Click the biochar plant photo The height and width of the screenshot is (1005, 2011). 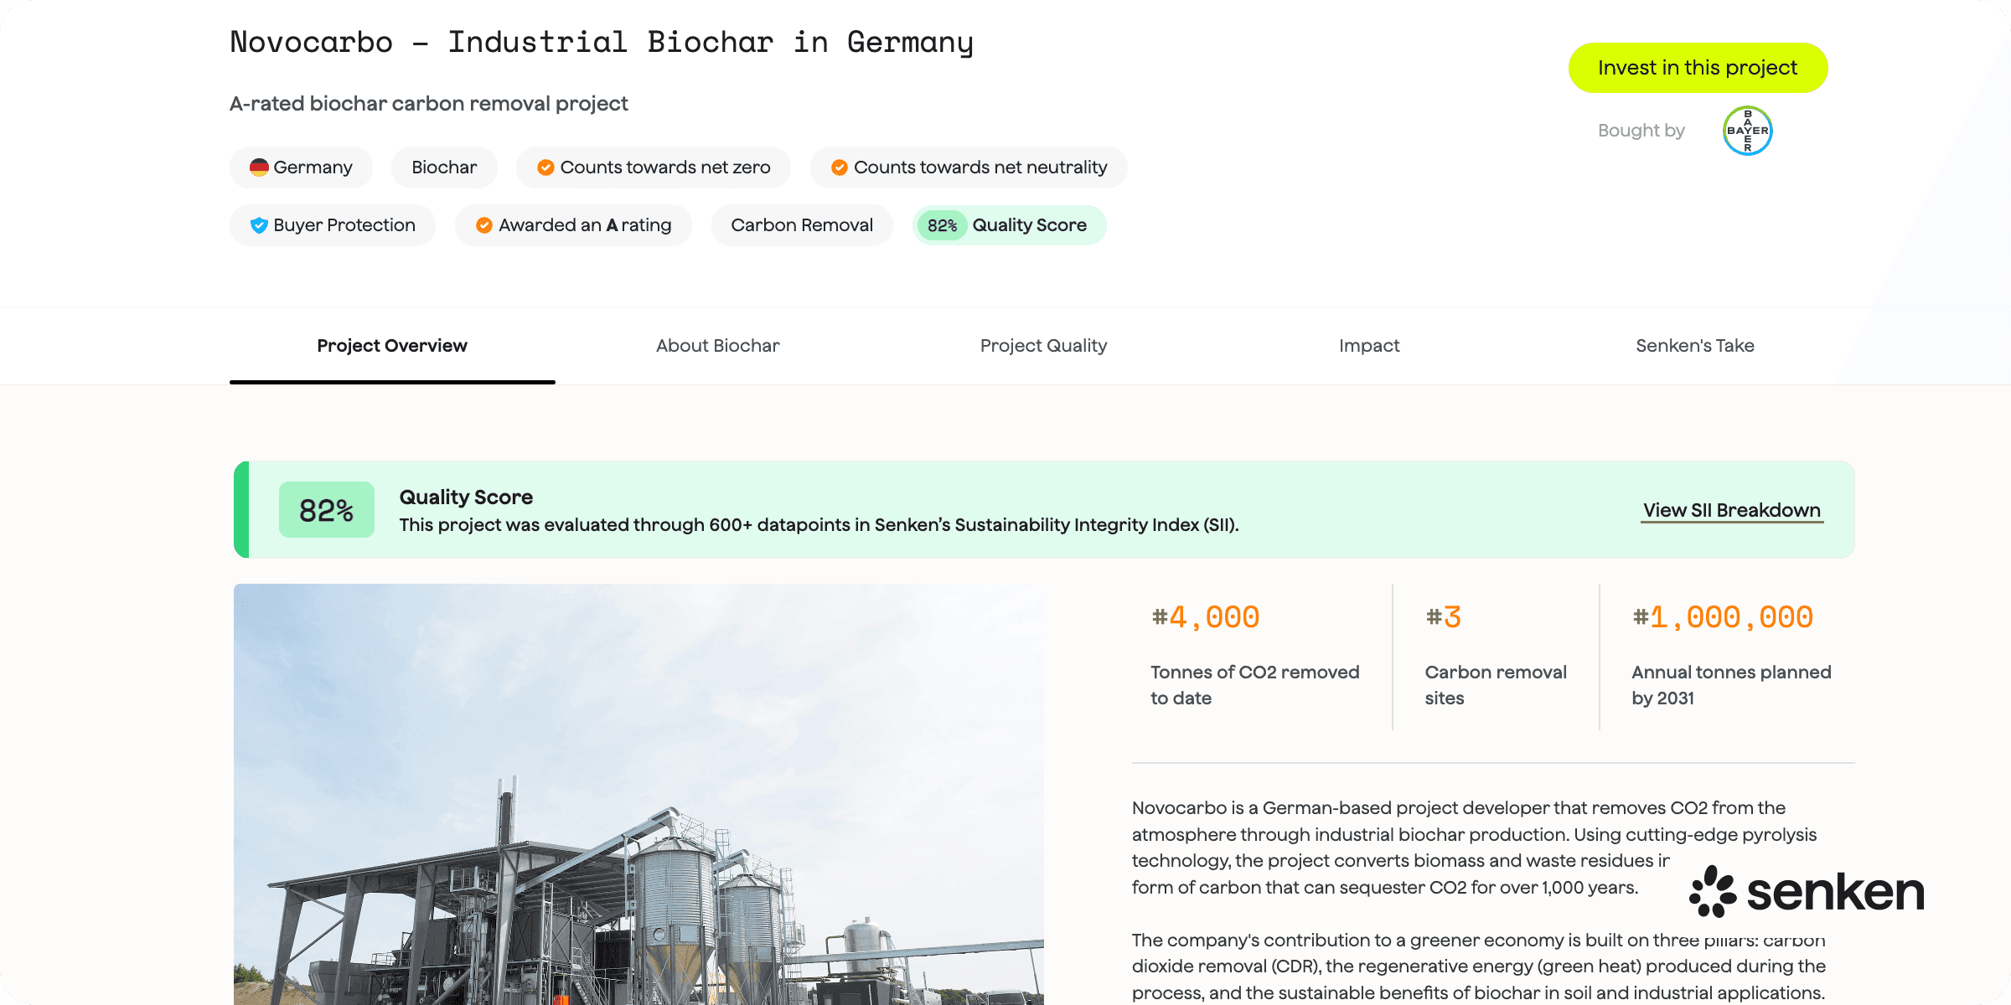coord(638,794)
